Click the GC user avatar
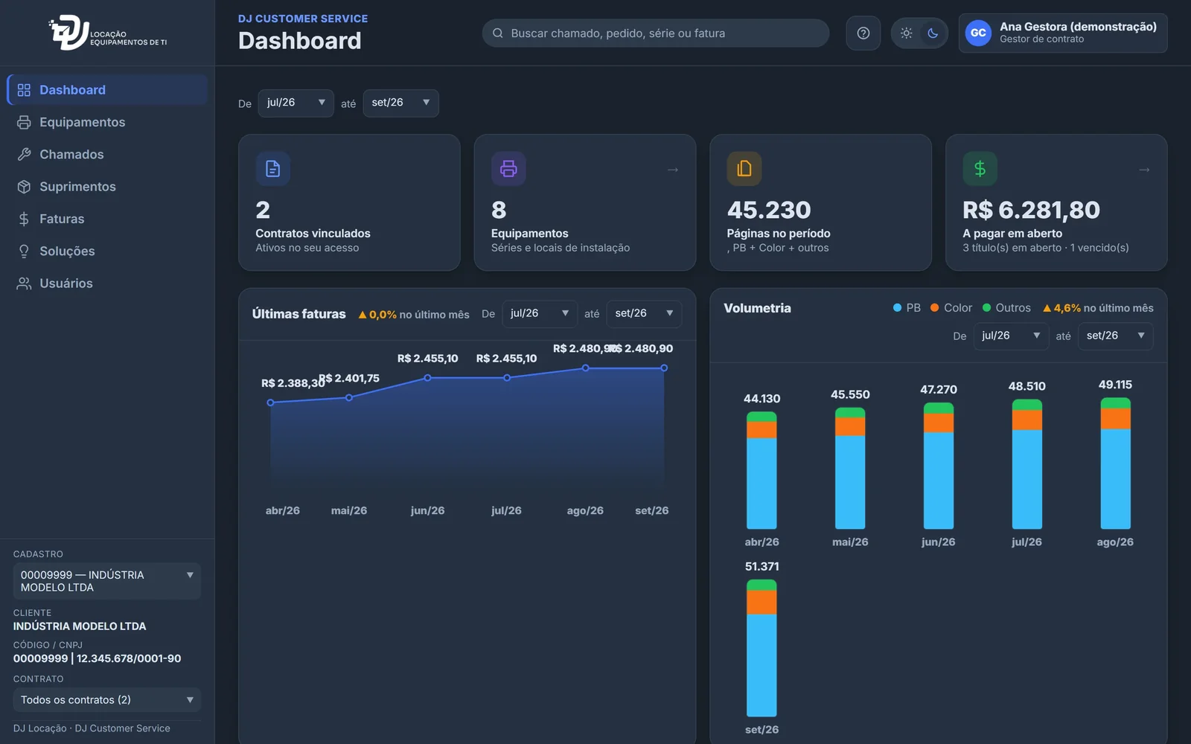 point(978,33)
